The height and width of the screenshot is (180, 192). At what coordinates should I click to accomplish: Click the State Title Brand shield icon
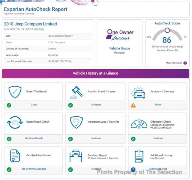tap(15, 92)
